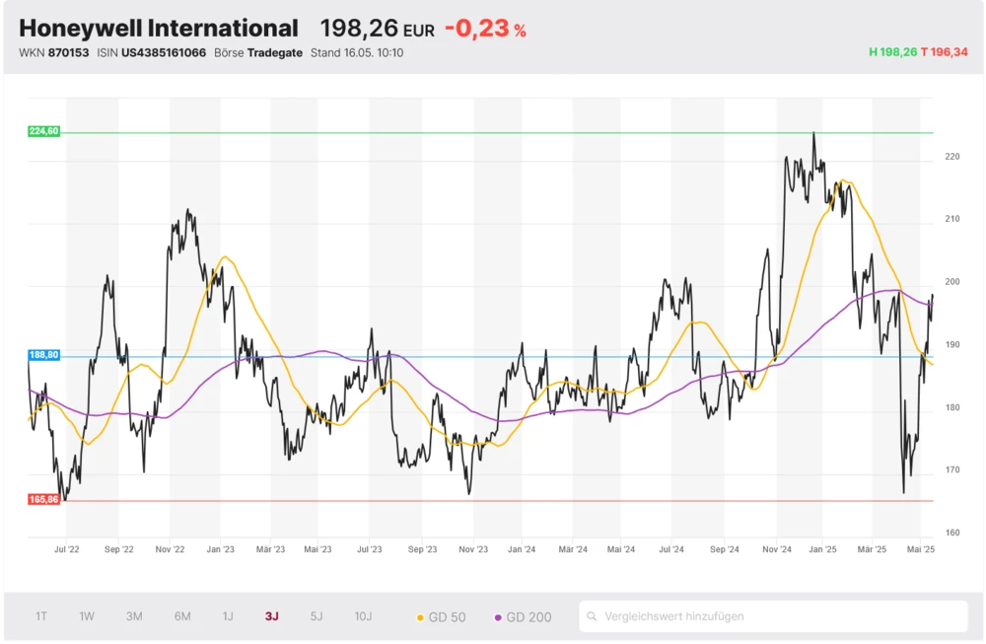Screen dimensions: 986x644
Task: Select the 1J one-year view
Action: tap(228, 616)
